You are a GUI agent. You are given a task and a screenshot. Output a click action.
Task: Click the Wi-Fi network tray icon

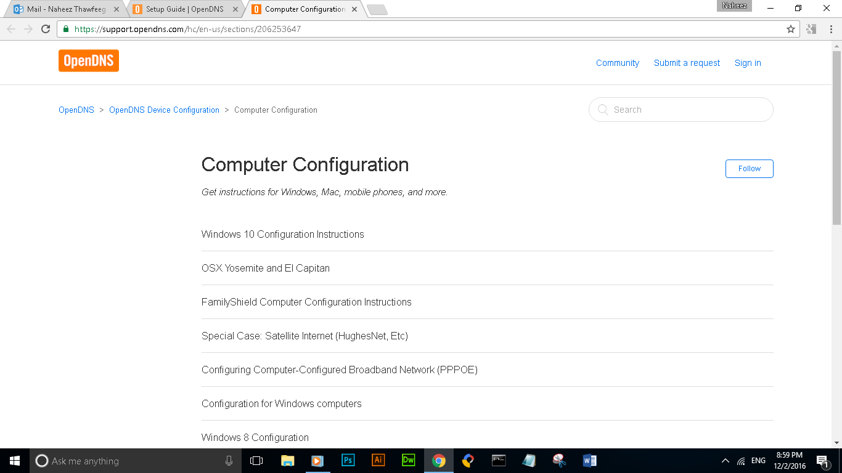point(741,461)
